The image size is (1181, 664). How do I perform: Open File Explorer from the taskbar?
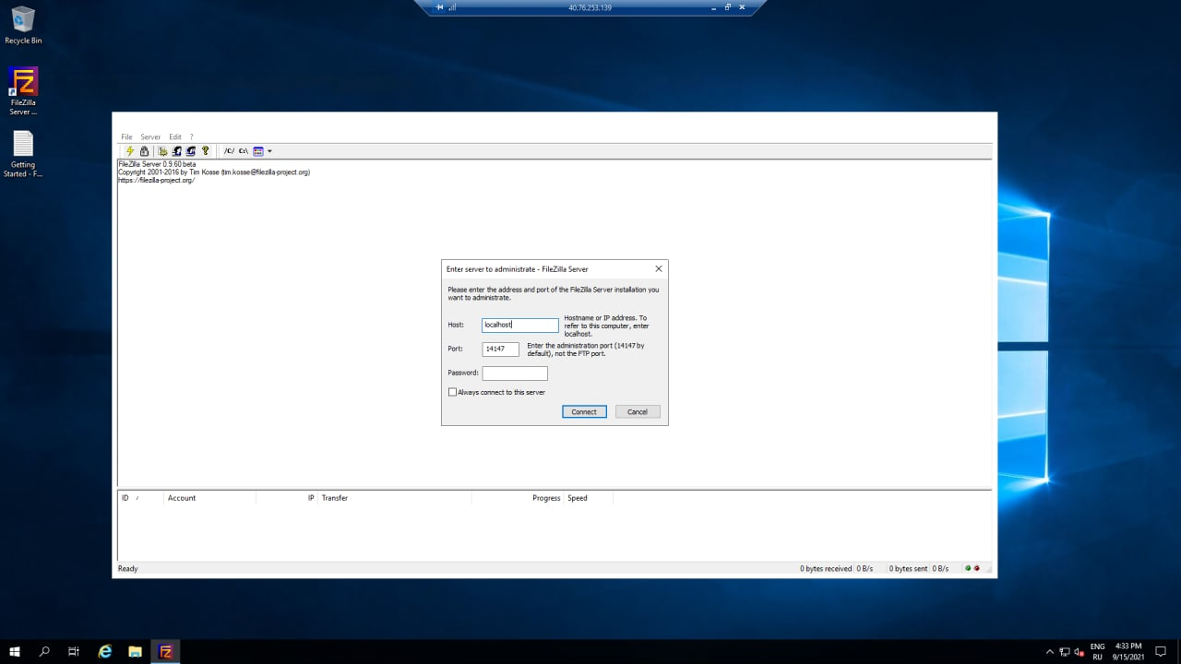click(x=135, y=651)
